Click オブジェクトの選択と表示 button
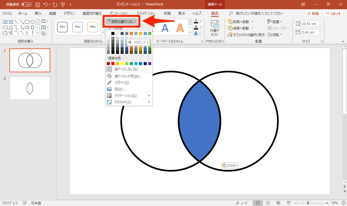This screenshot has width=347, height=206. (x=247, y=35)
